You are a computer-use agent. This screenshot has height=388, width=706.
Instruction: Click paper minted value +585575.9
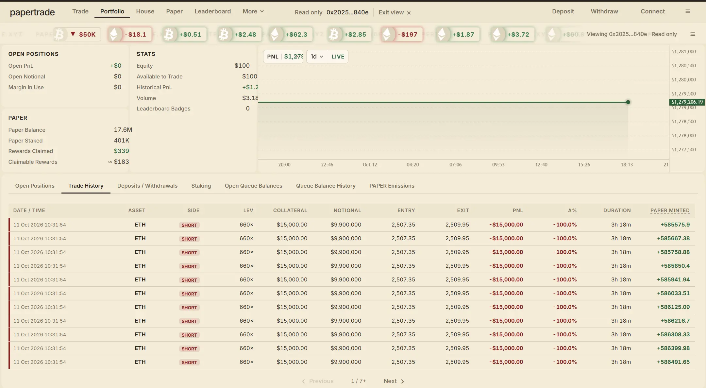click(x=675, y=225)
